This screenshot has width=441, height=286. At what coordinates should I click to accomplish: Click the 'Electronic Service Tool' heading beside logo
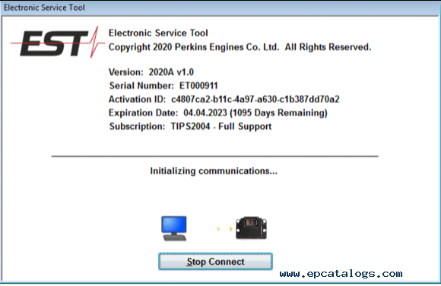click(x=158, y=33)
